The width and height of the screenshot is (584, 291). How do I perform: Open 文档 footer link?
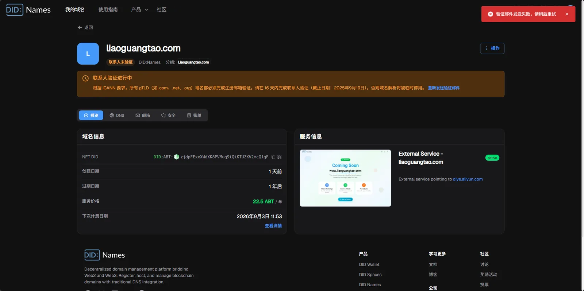[433, 264]
